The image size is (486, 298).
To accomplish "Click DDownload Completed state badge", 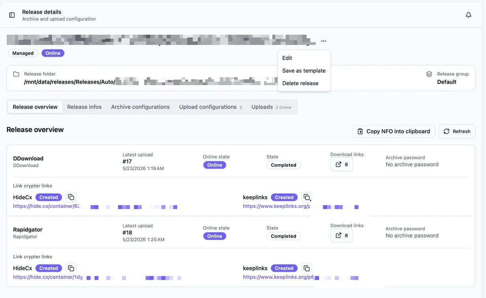I will click(x=283, y=165).
